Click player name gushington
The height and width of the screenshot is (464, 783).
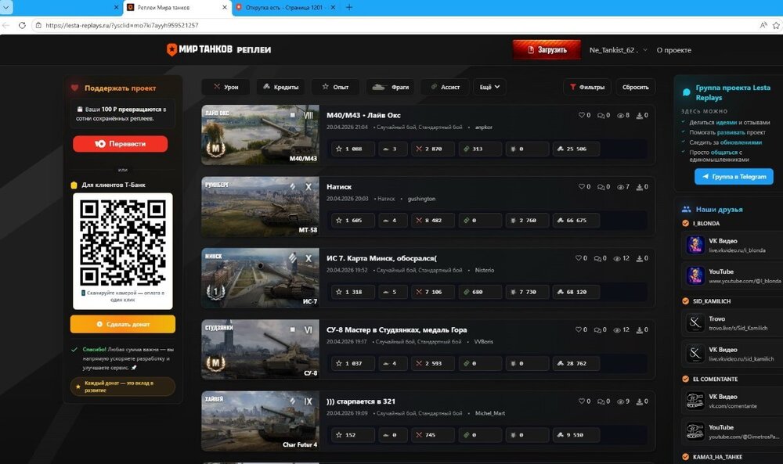(421, 199)
